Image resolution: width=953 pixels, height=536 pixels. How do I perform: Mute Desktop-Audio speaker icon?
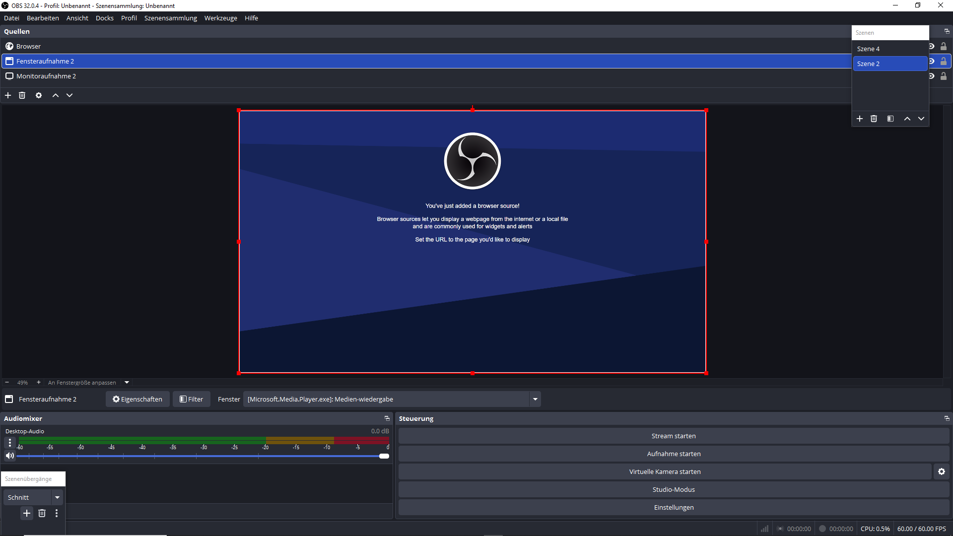9,456
